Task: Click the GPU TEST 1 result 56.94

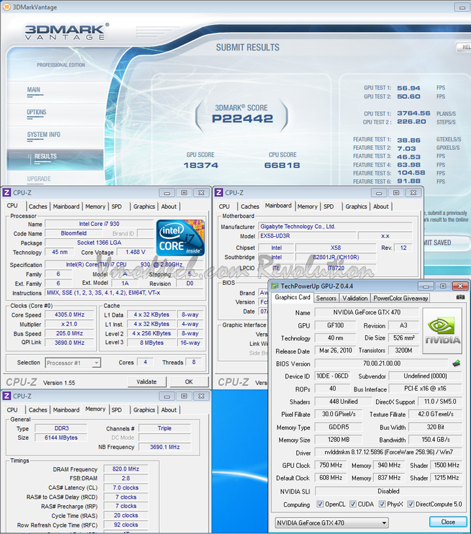Action: (x=408, y=88)
